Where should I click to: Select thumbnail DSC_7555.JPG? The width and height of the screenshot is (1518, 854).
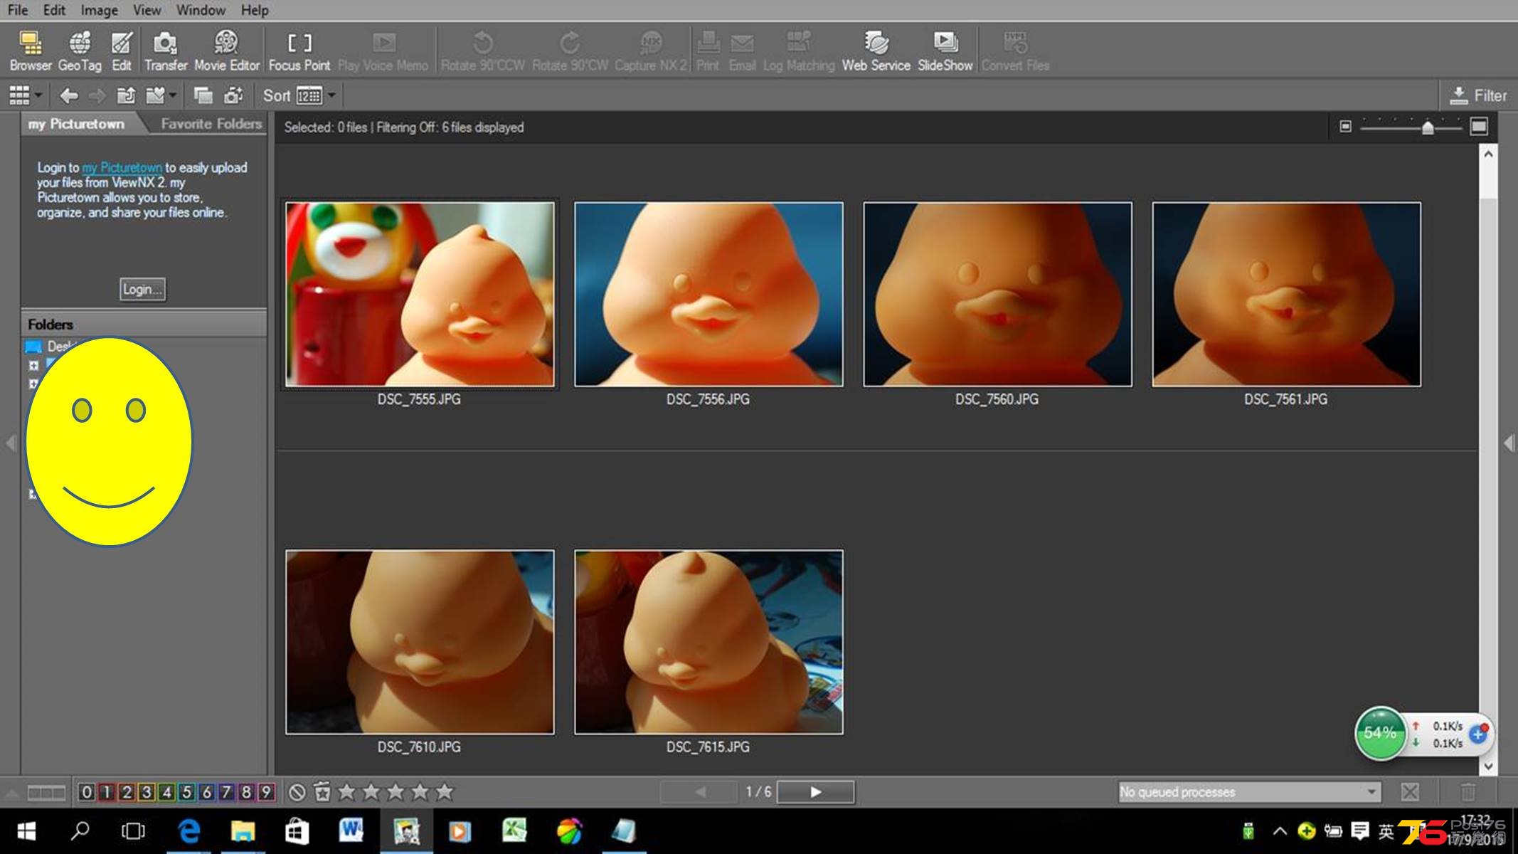pos(420,295)
